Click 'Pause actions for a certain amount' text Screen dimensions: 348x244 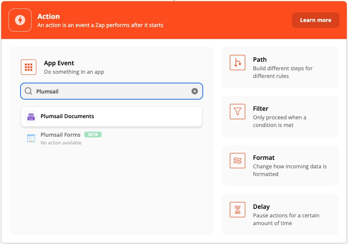pyautogui.click(x=286, y=219)
